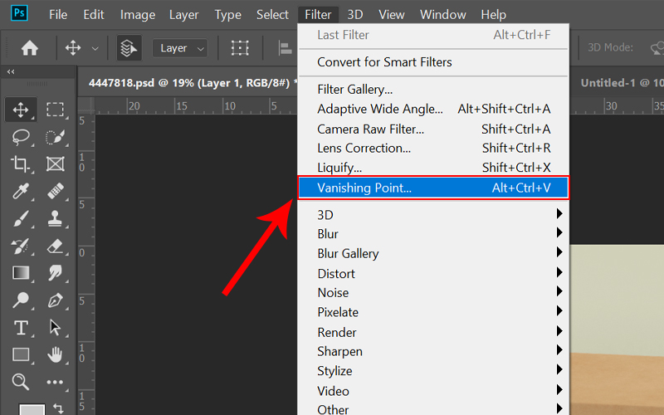Select the Rectangle shape tool
The image size is (664, 415).
(21, 354)
